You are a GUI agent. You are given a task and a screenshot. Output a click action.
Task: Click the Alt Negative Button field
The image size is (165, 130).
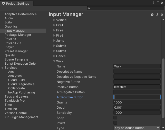pyautogui.click(x=137, y=92)
